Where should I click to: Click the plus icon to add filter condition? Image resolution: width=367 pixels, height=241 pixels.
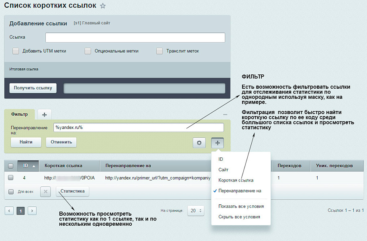click(217, 143)
